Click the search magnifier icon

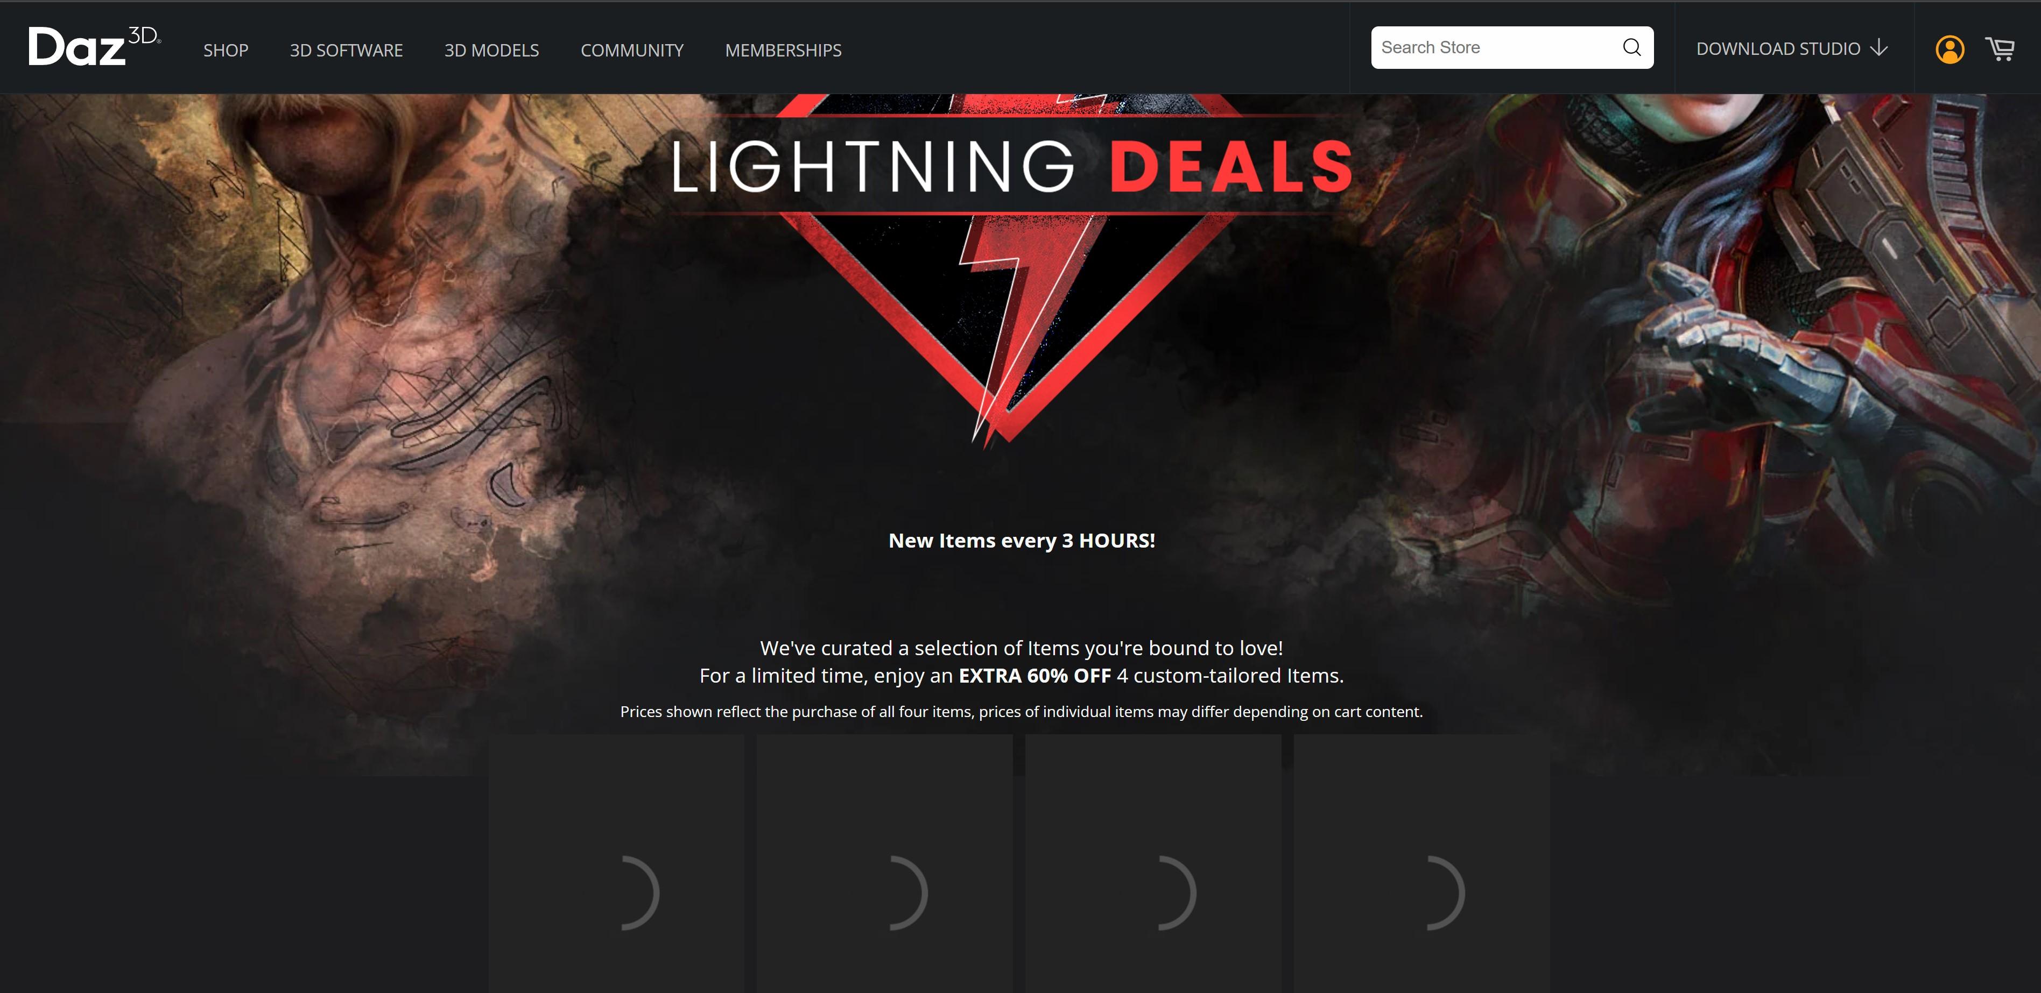tap(1631, 47)
